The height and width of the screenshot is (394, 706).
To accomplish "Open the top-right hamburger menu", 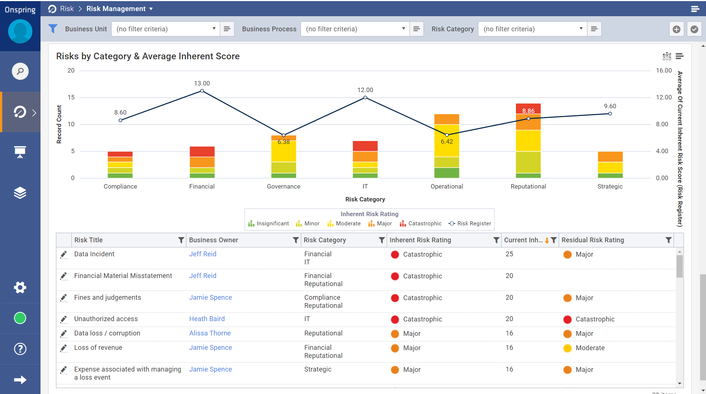I will click(695, 9).
